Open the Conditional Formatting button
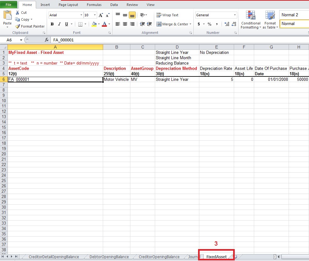The width and height of the screenshot is (309, 261). (x=251, y=20)
